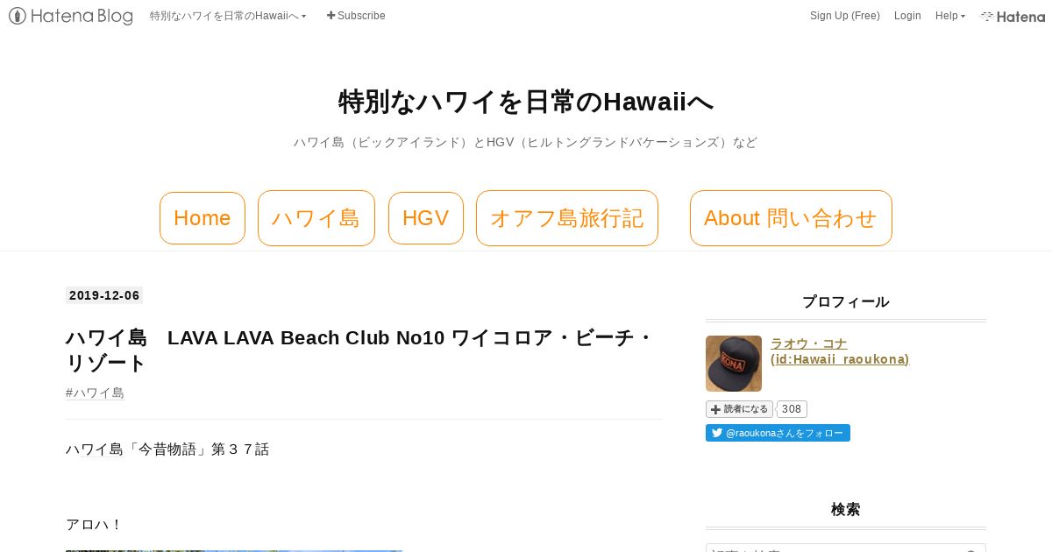Click the #ハワイ島 category tag
1052x552 pixels.
click(95, 393)
